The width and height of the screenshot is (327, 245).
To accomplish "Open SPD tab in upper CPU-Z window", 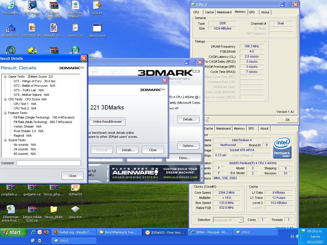I will coord(252,12).
